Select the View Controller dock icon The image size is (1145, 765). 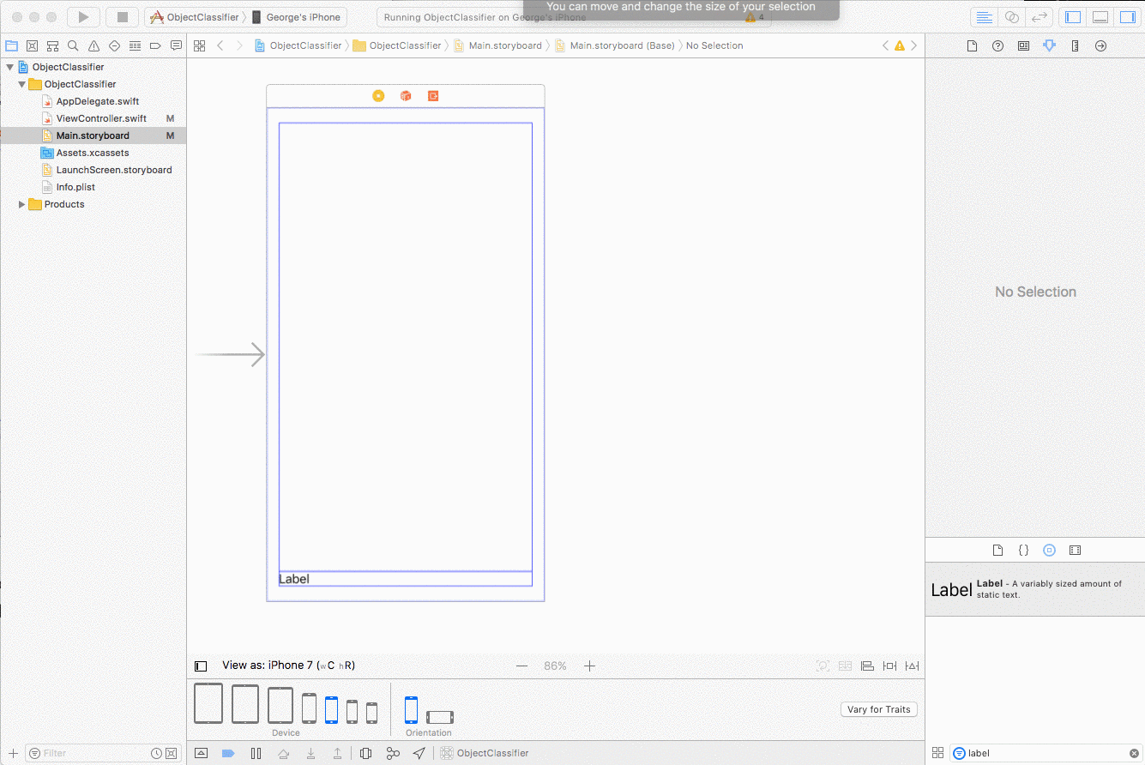(378, 96)
